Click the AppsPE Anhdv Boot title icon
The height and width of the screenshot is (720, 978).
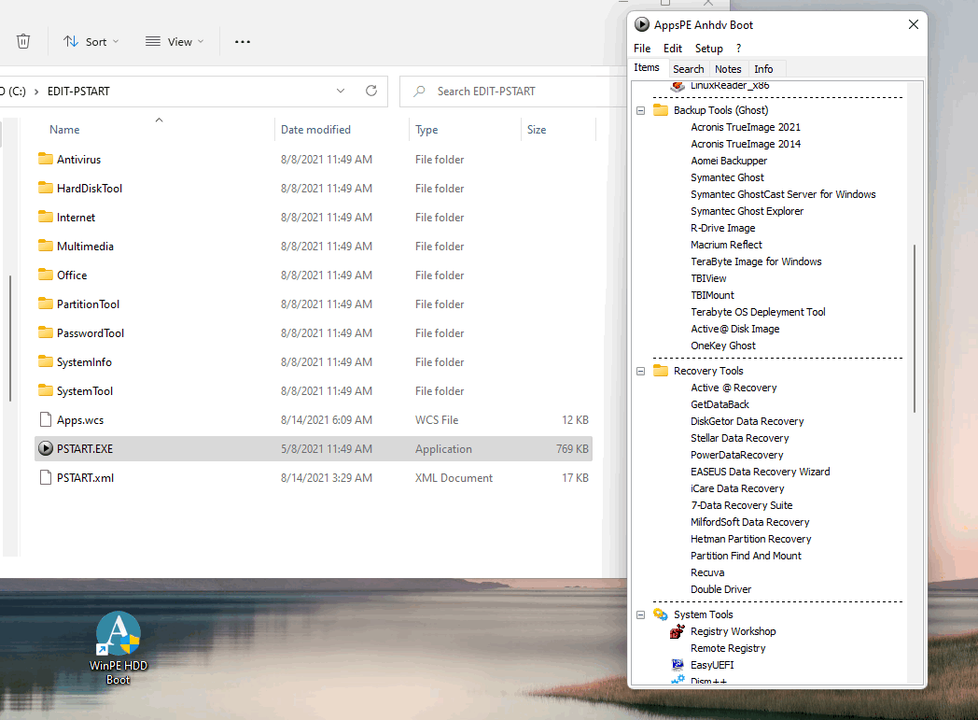(642, 24)
